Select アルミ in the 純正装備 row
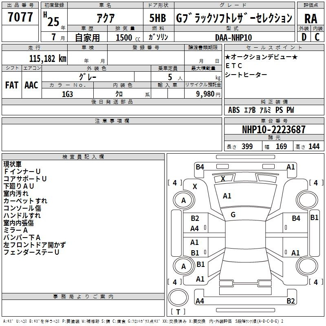The width and height of the screenshot is (326, 326). 265,110
